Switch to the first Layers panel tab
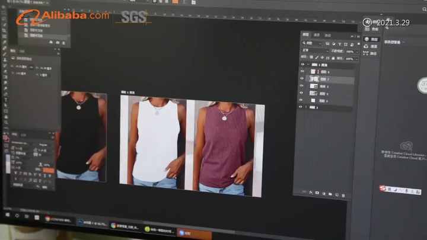The height and width of the screenshot is (240, 427). point(305,34)
